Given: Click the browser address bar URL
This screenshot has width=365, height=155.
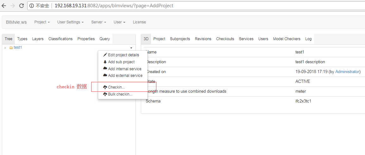Looking at the screenshot, I should pyautogui.click(x=114, y=6).
